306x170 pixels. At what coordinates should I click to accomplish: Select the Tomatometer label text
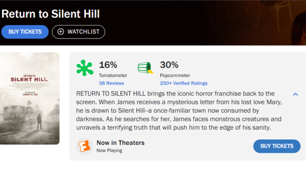(113, 75)
